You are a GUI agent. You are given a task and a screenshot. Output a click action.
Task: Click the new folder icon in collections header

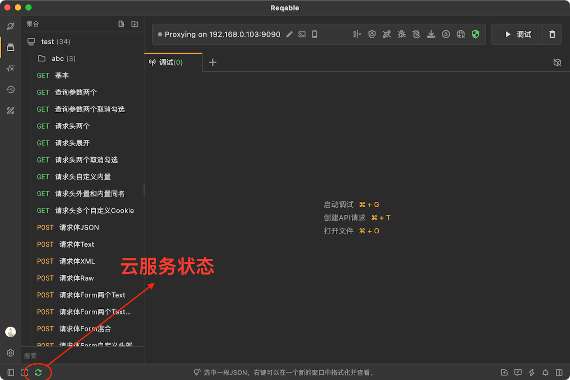point(135,24)
